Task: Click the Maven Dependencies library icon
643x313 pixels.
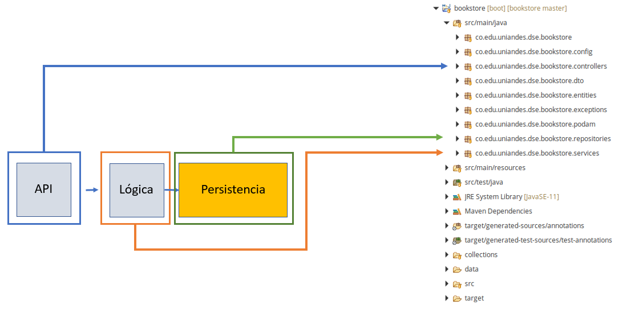Action: click(457, 212)
